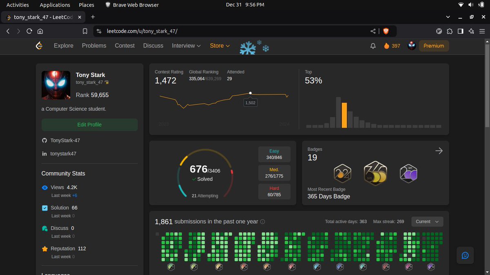The height and width of the screenshot is (275, 490).
Task: Go to the Problems nav item
Action: [94, 46]
